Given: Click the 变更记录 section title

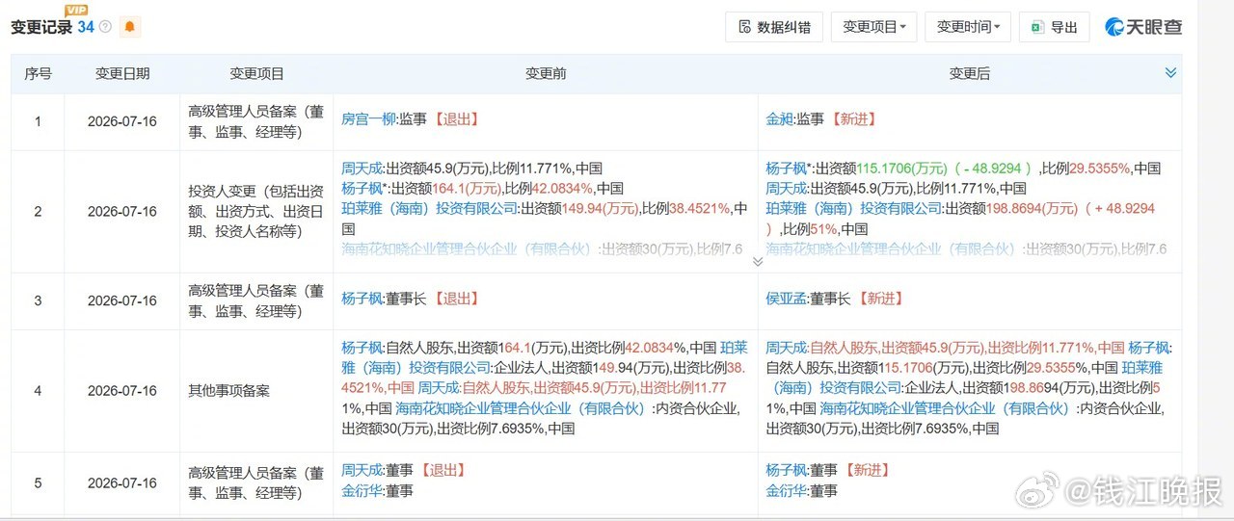Looking at the screenshot, I should 41,27.
